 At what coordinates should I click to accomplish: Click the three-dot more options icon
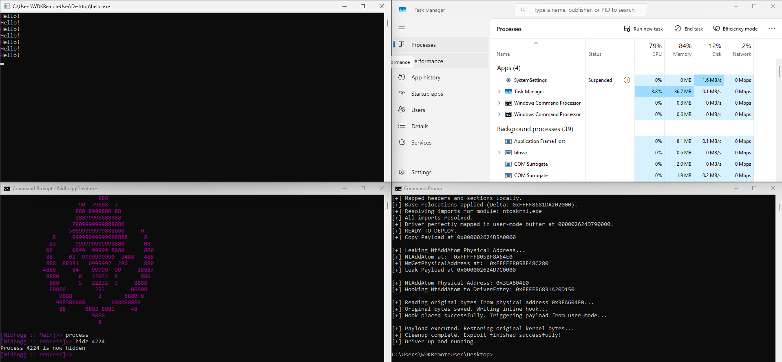pos(771,29)
